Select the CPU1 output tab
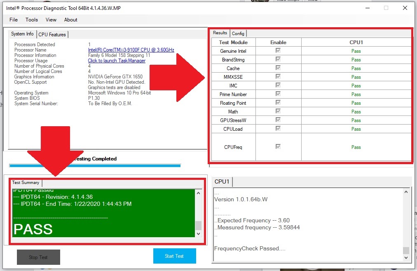417x271 pixels. pyautogui.click(x=222, y=181)
